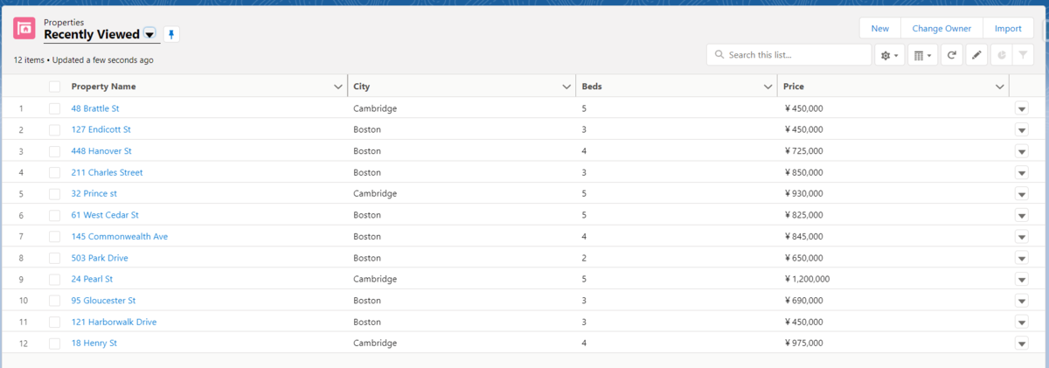Click the pencil edit list icon
This screenshot has height=368, width=1049.
pos(976,55)
